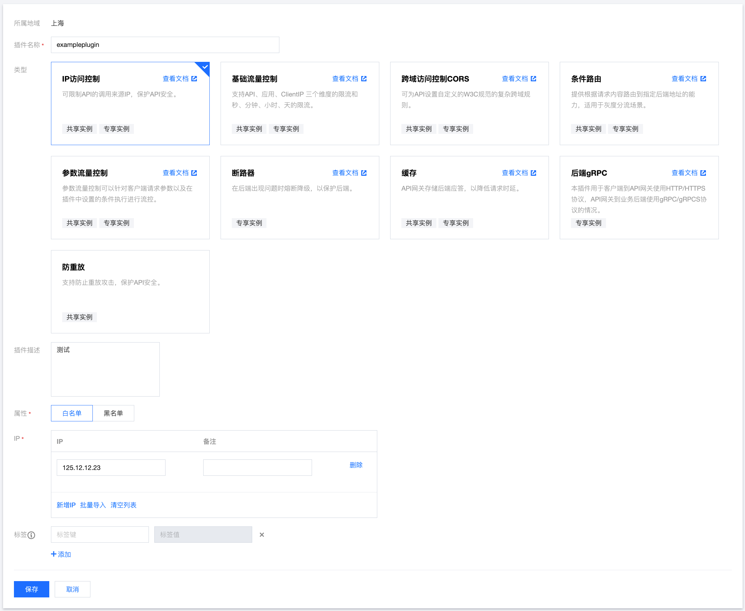The image size is (745, 611).
Task: Choose the 缓存 plugin type card
Action: pos(469,197)
